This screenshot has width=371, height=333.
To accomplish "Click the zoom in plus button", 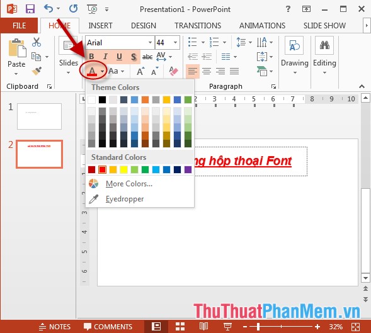I will click(x=317, y=327).
